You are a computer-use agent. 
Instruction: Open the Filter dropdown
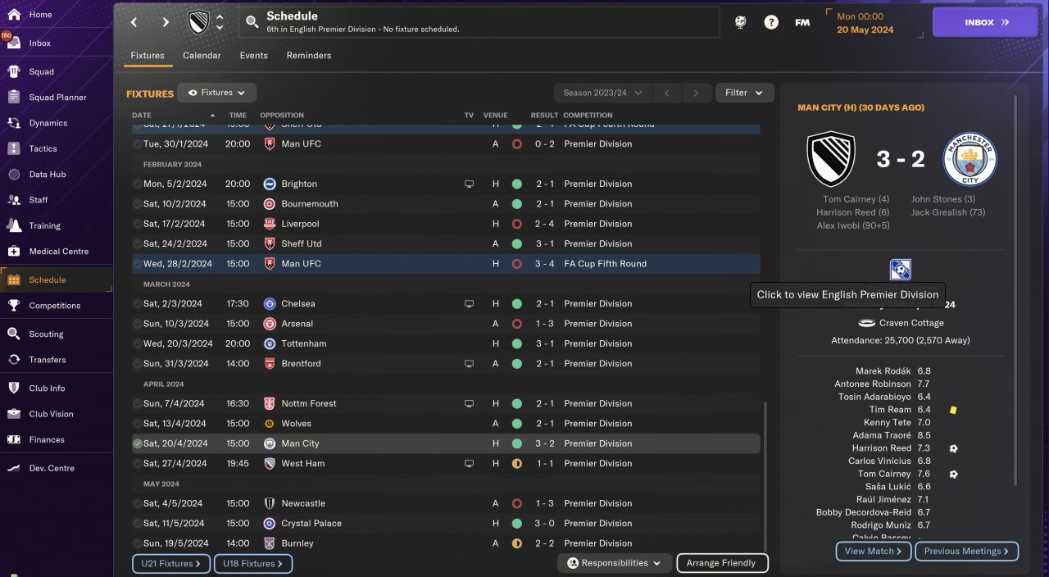(744, 93)
